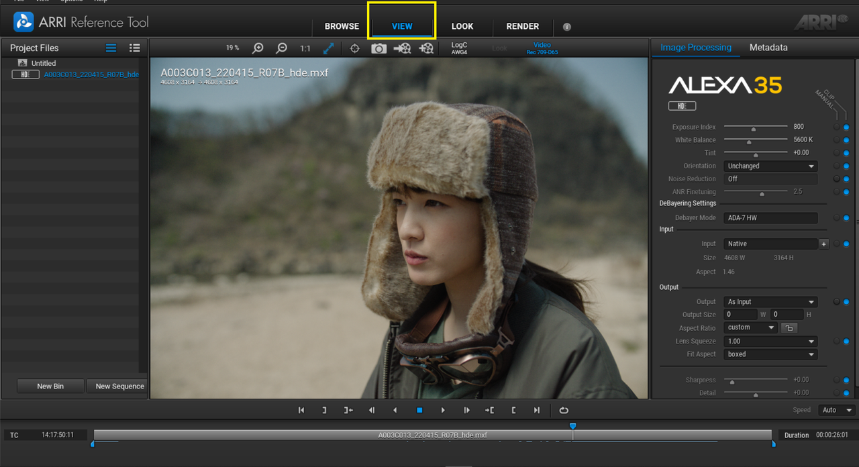Toggle the blue dot beside White Balance
Screen dimensions: 859x467
pyautogui.click(x=846, y=140)
